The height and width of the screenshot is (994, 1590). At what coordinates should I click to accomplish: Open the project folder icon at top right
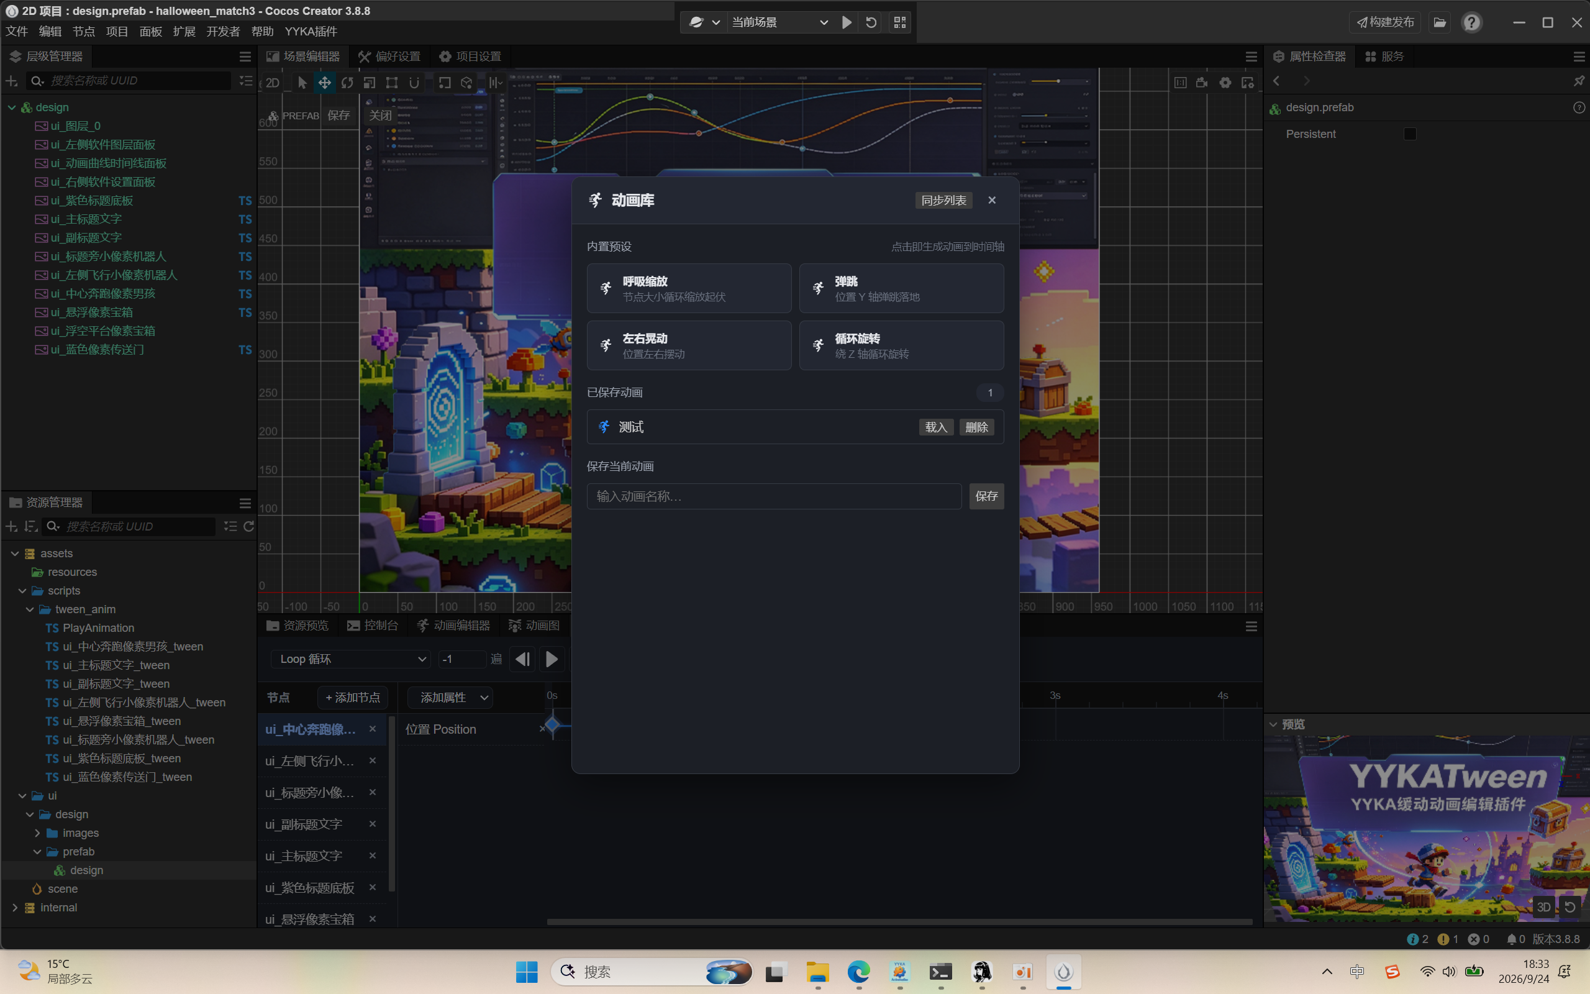[x=1440, y=22]
